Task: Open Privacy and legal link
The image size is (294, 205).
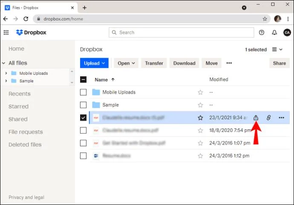Action: (x=26, y=197)
